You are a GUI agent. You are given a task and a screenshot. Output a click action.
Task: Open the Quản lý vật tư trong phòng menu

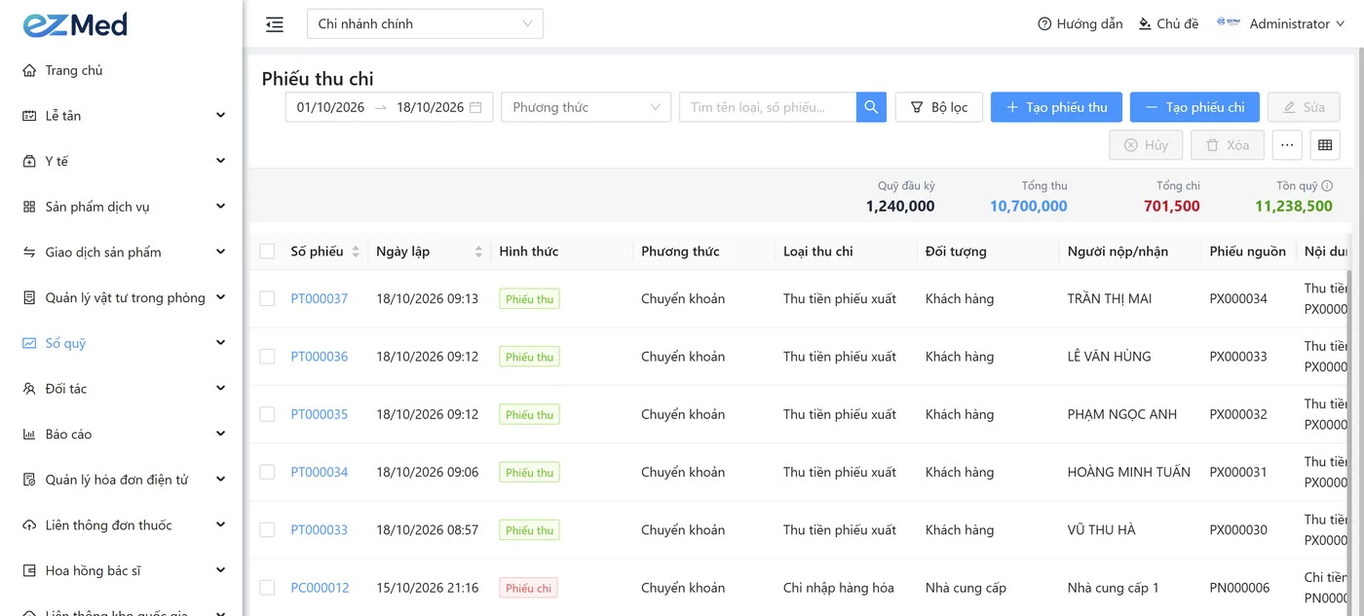121,297
